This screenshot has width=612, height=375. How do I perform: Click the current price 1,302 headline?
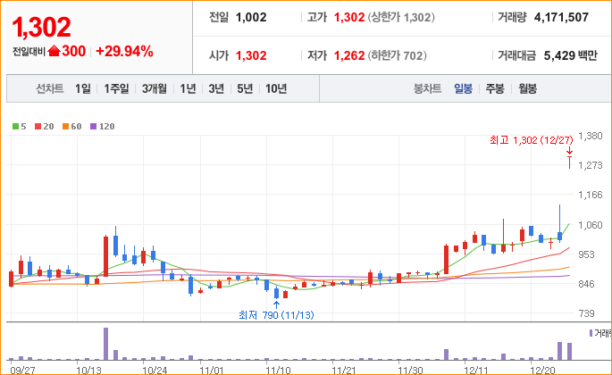point(41,27)
